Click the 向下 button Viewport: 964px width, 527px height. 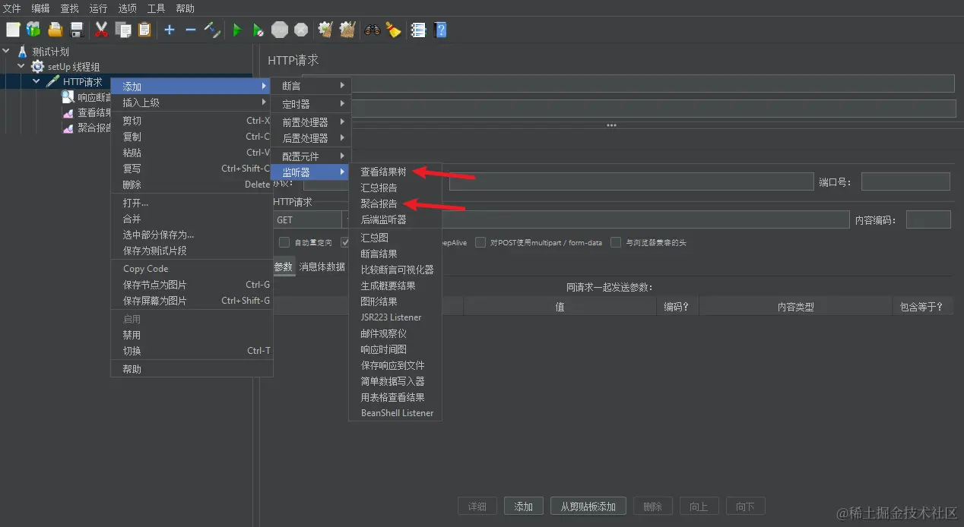745,506
